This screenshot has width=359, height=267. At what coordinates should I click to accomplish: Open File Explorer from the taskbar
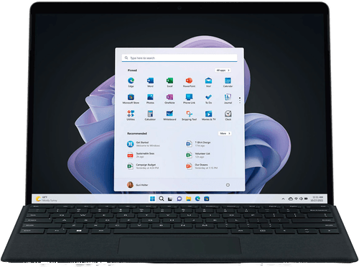tap(189, 199)
